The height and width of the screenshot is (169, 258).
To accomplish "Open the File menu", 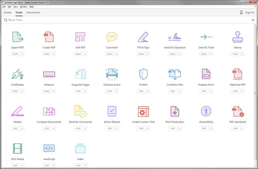I will click(x=4, y=7).
